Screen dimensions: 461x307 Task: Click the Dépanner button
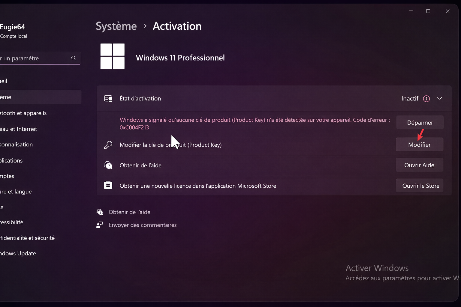(420, 122)
